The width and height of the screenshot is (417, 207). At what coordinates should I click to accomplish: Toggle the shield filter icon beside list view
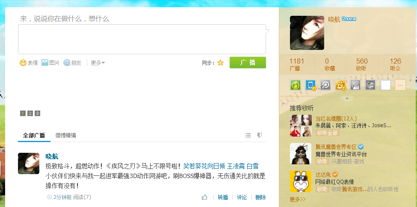coord(260,135)
